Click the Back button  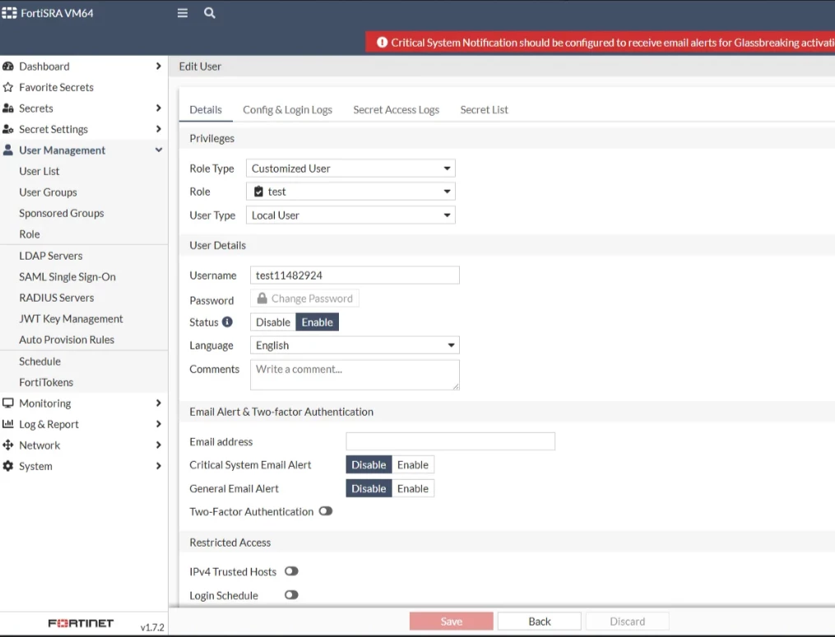click(x=540, y=621)
